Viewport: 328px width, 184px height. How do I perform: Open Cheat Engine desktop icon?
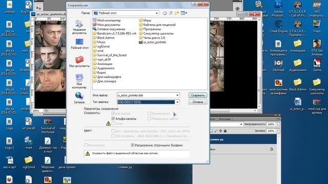(x=278, y=27)
